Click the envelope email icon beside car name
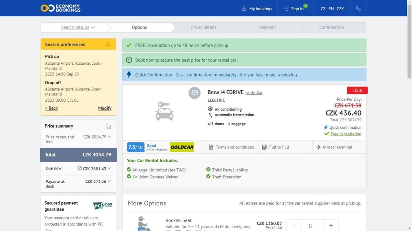Viewport: 412px width, 231px height. (194, 93)
